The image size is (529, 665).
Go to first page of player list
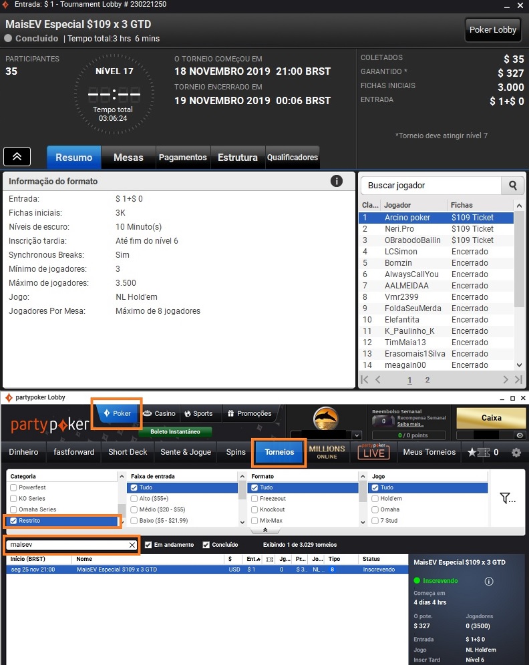pos(365,380)
